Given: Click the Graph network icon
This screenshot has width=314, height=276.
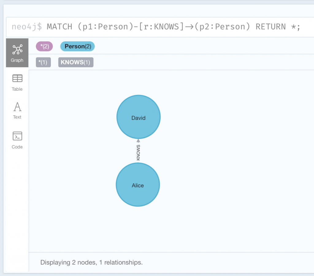Looking at the screenshot, I should [x=17, y=49].
